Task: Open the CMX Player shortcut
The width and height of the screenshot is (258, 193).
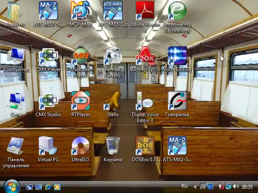Action: pos(48,56)
